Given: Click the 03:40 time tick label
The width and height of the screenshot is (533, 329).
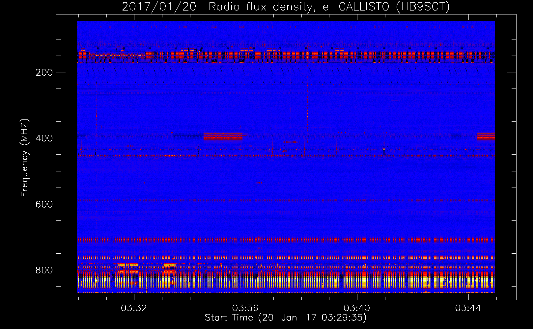Looking at the screenshot, I should [x=357, y=308].
